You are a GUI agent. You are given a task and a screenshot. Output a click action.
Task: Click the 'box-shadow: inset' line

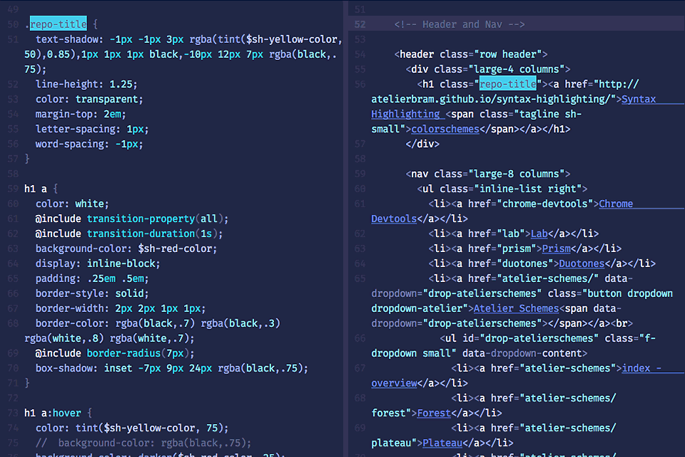pos(172,368)
